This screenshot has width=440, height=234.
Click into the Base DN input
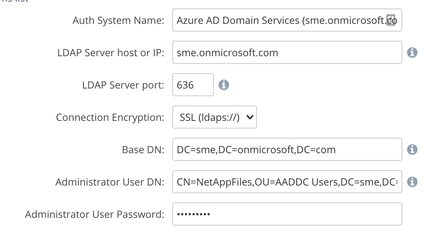coord(287,149)
